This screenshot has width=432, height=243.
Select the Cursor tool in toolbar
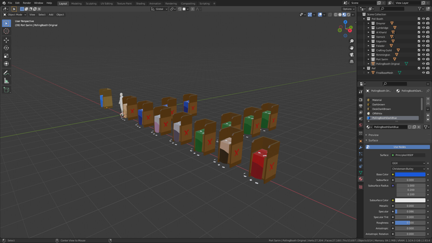tap(6, 31)
